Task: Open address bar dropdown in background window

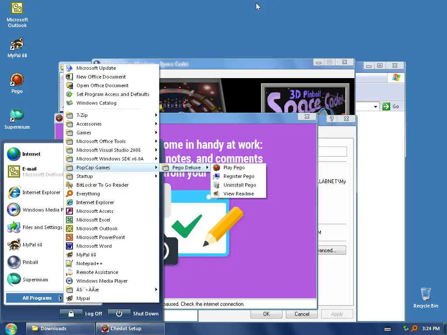Action: coord(375,106)
